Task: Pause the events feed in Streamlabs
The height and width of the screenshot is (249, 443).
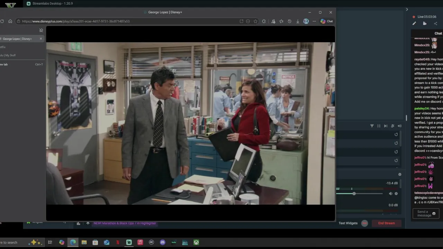Action: click(379, 126)
